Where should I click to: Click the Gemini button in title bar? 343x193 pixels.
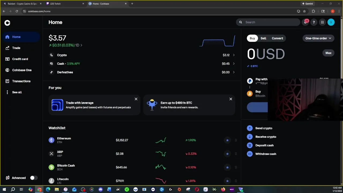tap(308, 4)
